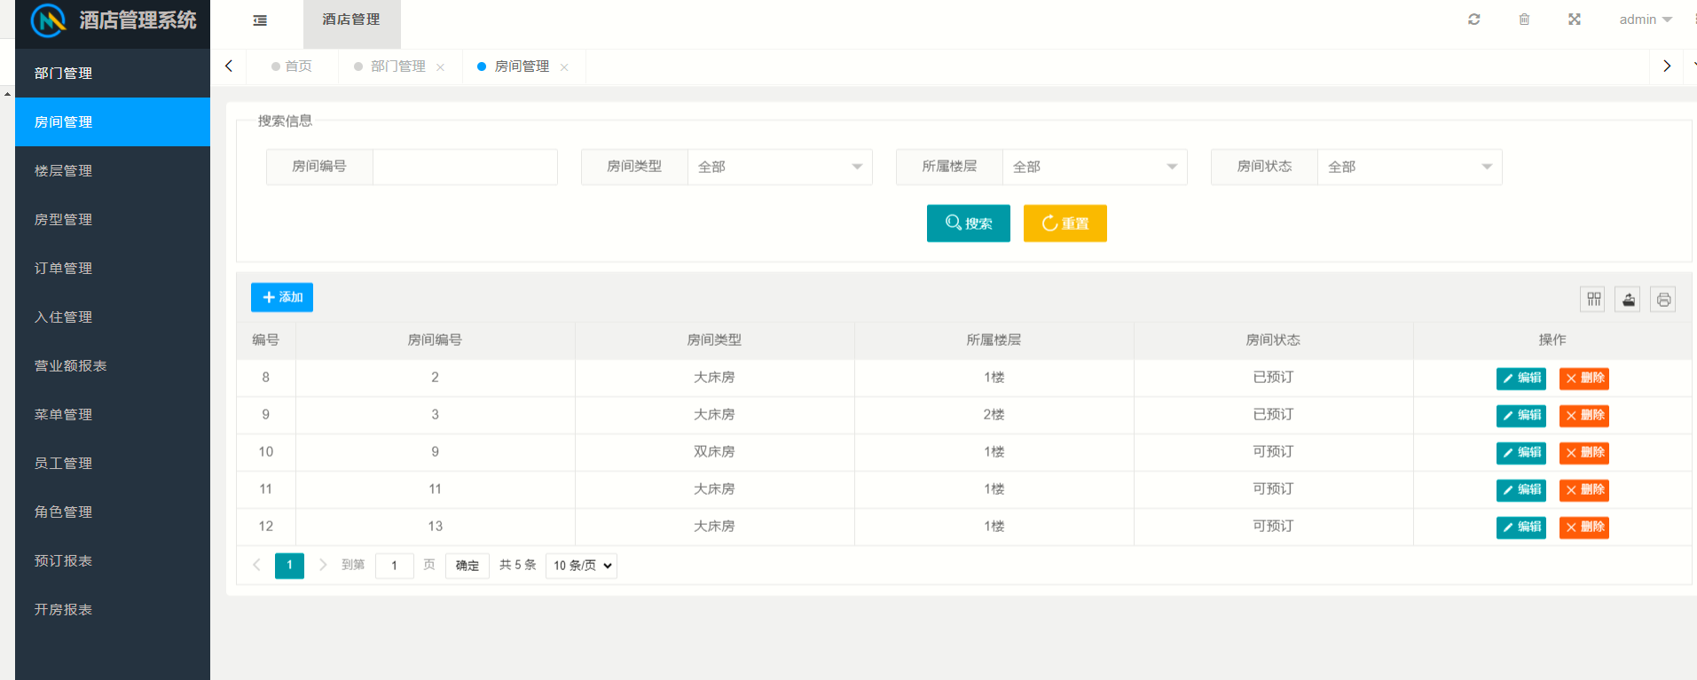The image size is (1697, 680).
Task: Switch to the 首页 tab
Action: pyautogui.click(x=293, y=66)
